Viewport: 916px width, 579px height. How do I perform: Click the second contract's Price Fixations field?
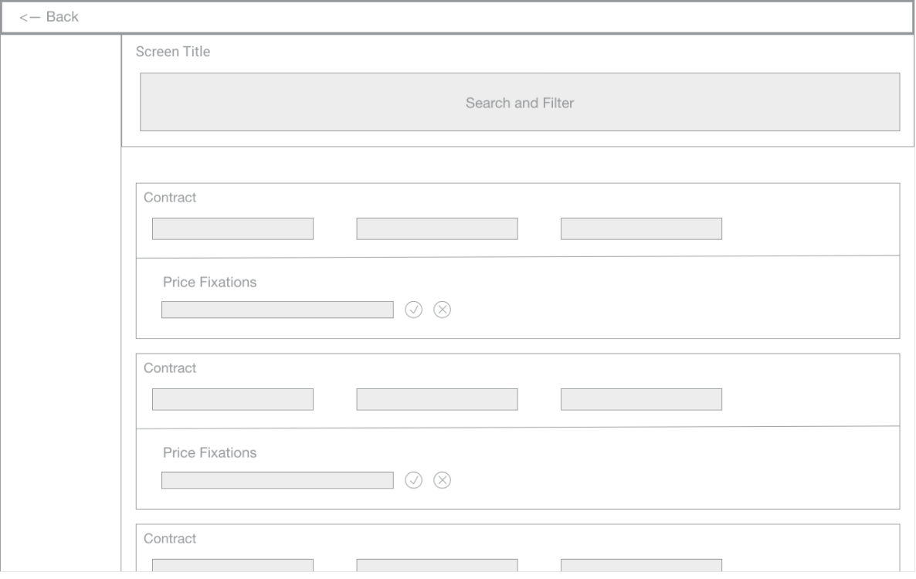click(277, 479)
